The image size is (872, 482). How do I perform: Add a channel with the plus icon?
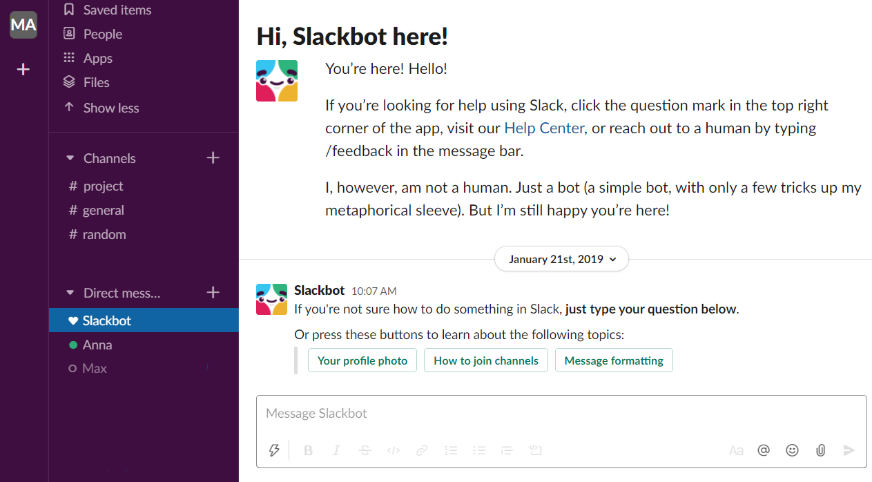click(x=213, y=158)
